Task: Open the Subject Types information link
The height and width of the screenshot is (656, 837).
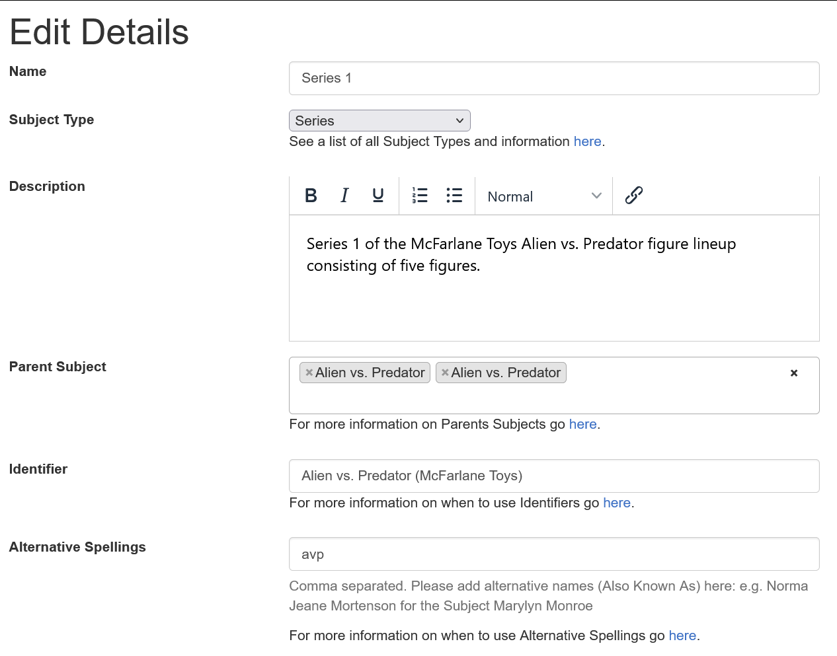Action: tap(587, 141)
